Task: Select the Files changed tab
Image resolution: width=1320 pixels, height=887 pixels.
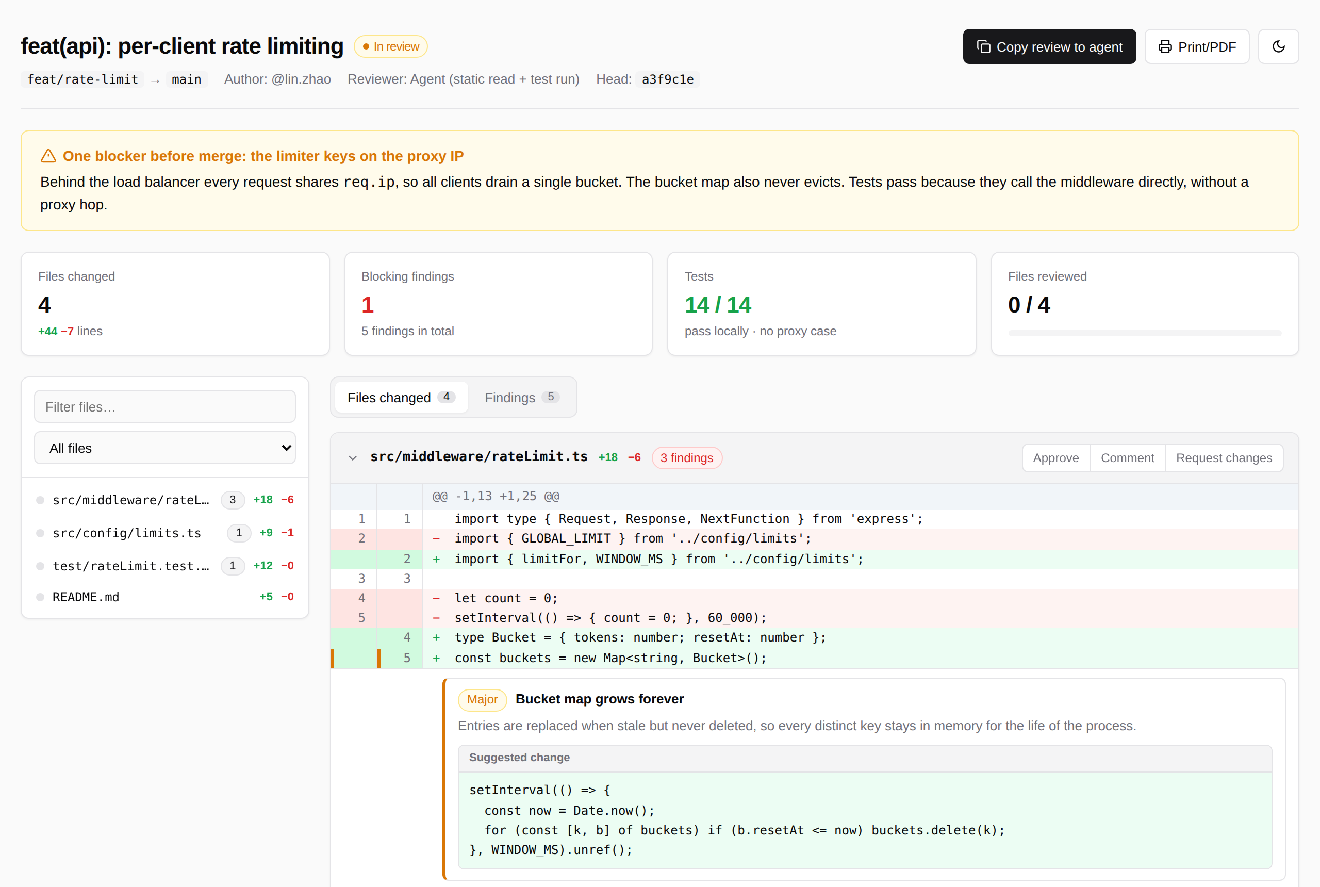Action: point(401,397)
